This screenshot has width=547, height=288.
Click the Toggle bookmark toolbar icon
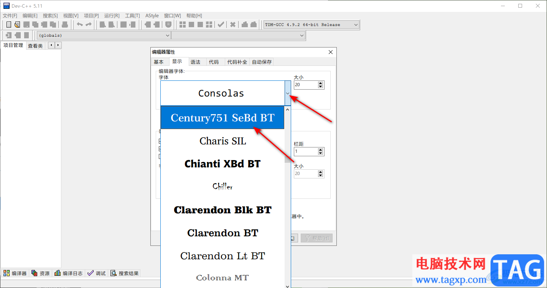tap(18, 35)
